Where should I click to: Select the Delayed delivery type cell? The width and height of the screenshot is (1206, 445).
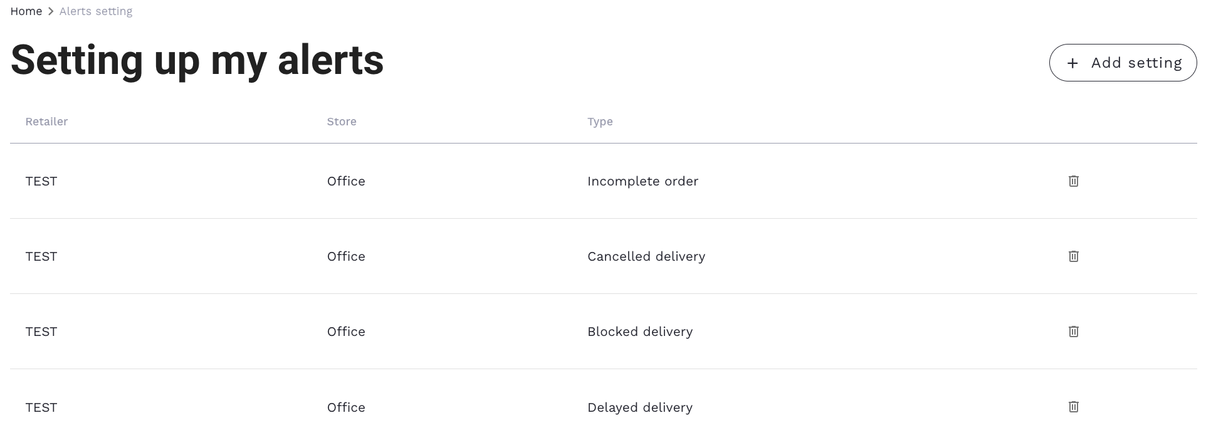[x=640, y=407]
